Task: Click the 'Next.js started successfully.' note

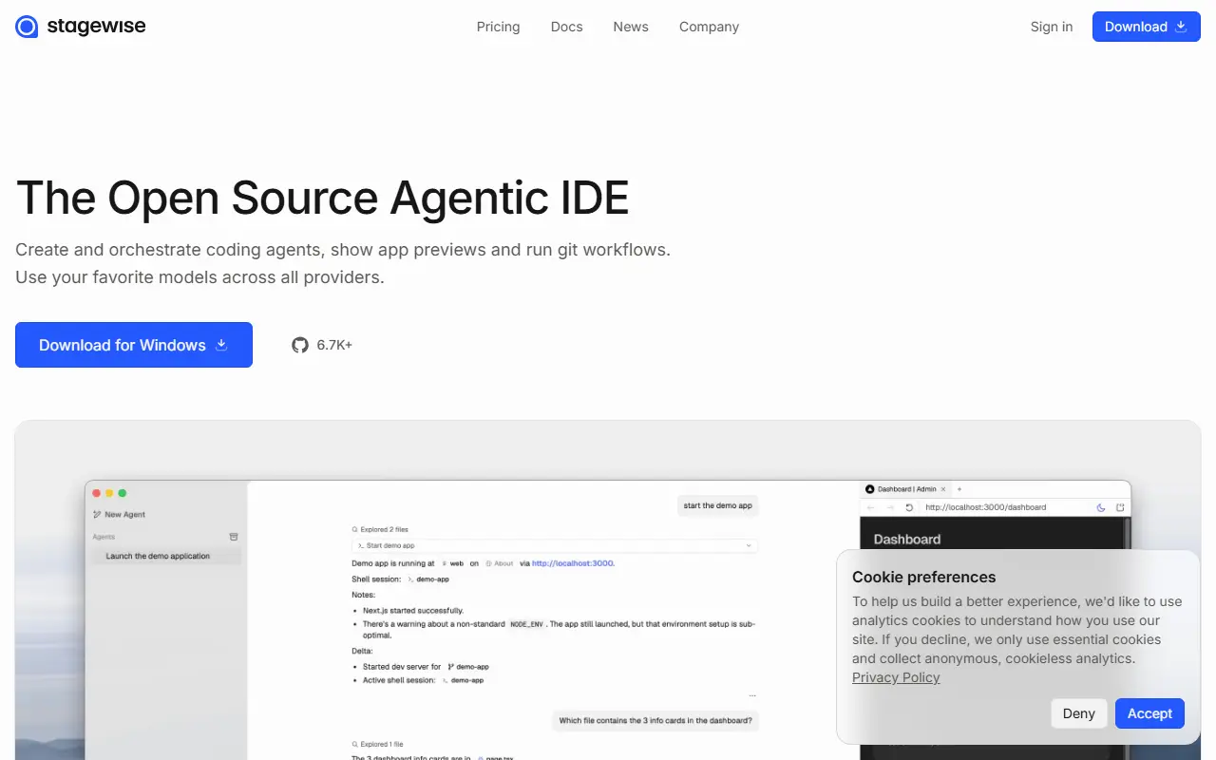Action: 413,611
